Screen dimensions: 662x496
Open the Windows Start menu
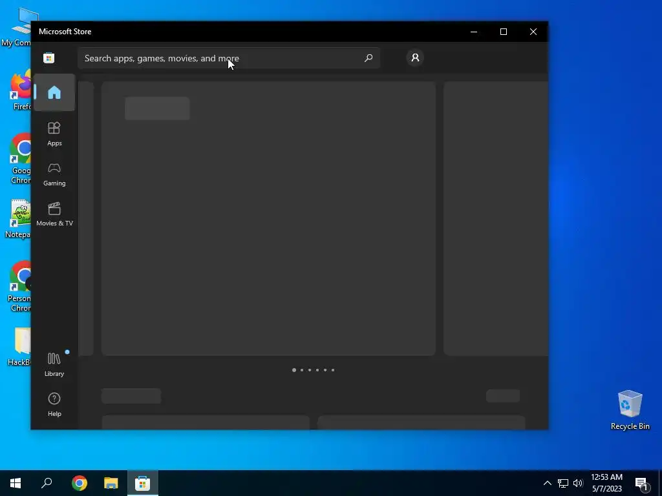pyautogui.click(x=16, y=483)
